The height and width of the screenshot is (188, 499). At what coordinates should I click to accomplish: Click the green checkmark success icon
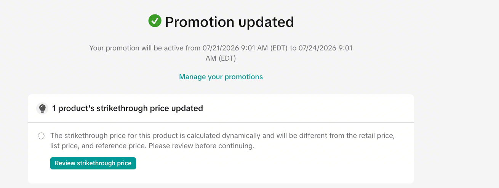[x=155, y=21]
